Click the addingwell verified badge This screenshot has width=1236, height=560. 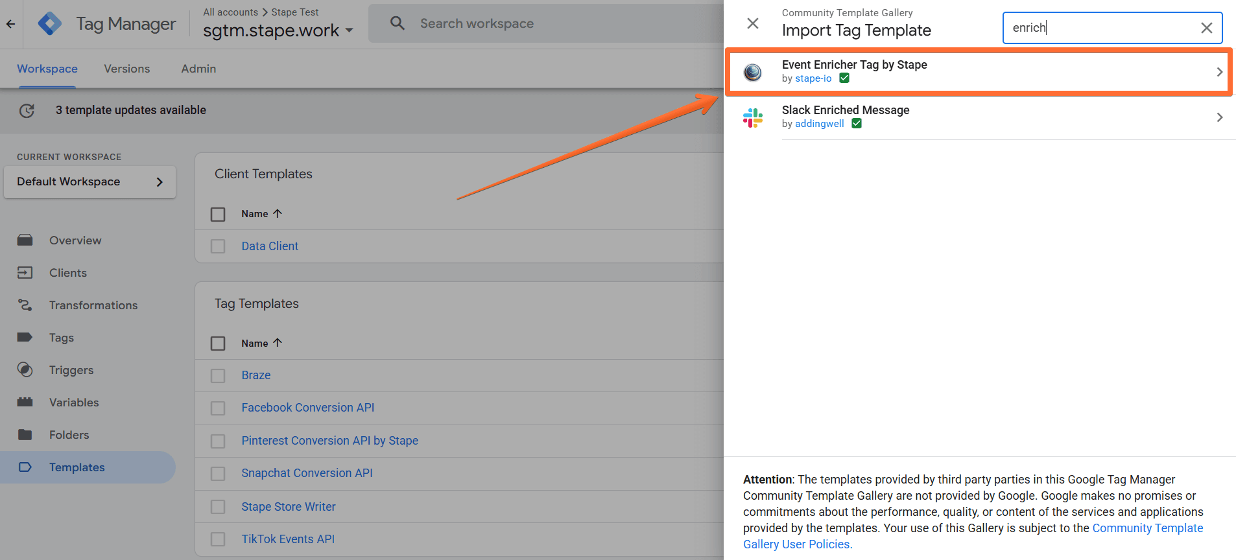pos(857,124)
